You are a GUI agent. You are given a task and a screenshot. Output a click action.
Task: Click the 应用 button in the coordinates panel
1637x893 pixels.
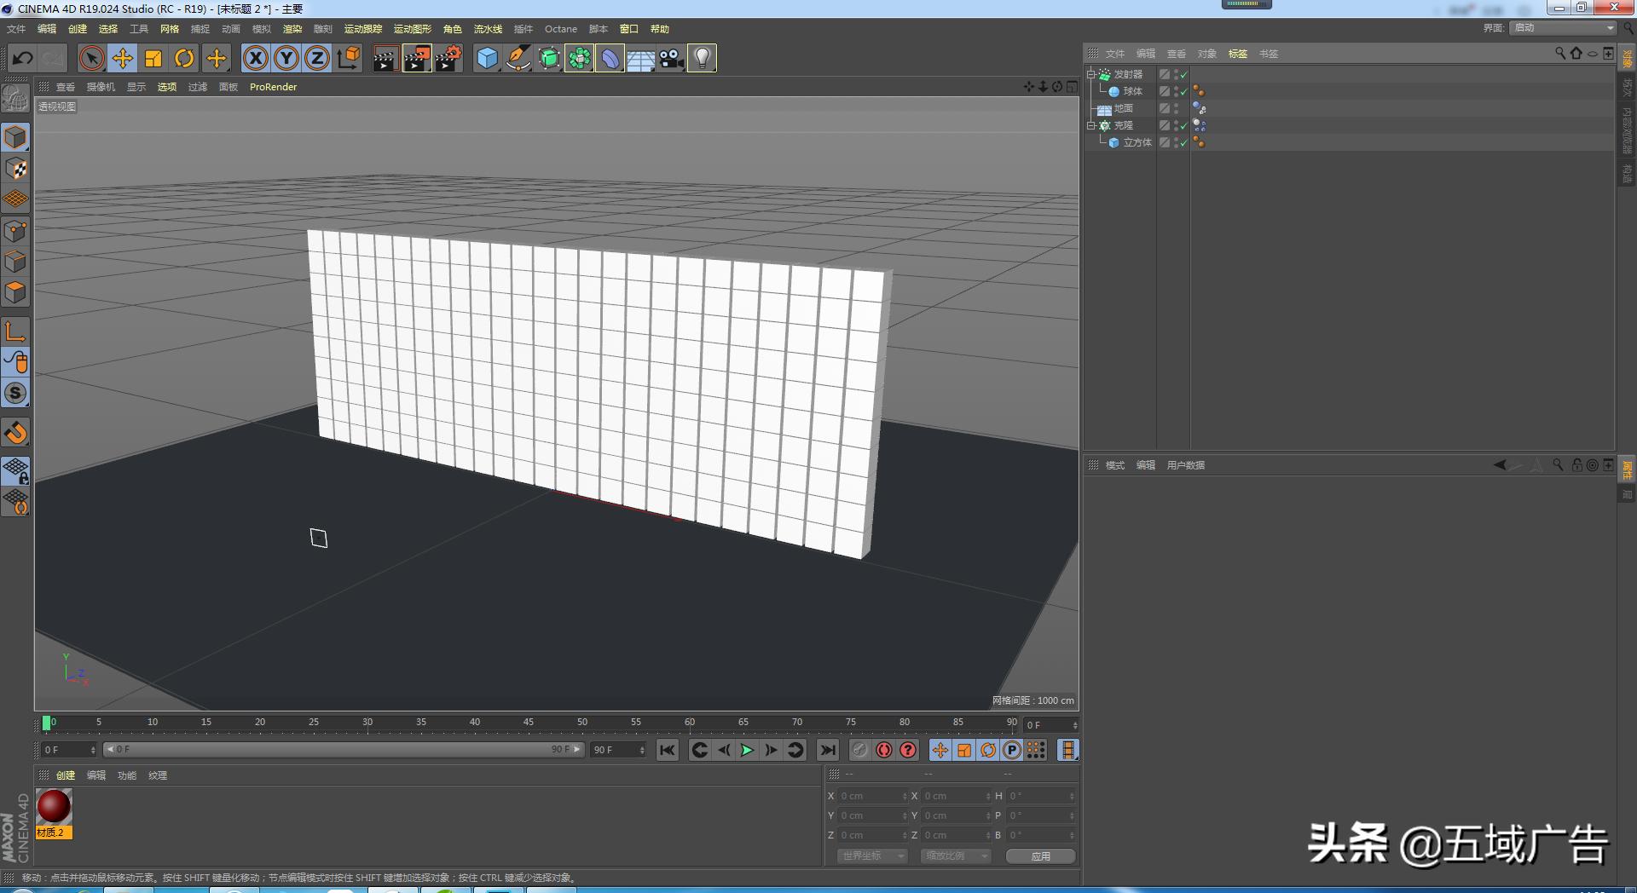click(1040, 856)
